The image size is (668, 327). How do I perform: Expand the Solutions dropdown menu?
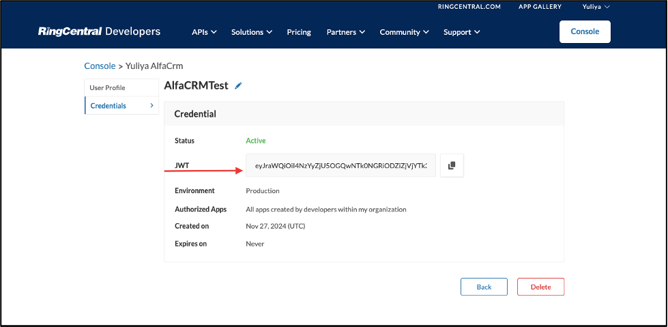(x=252, y=32)
